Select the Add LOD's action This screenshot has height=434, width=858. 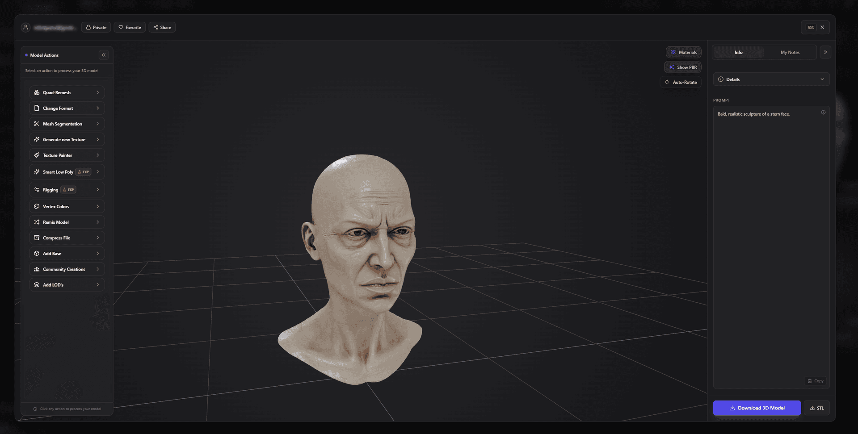[x=66, y=284]
